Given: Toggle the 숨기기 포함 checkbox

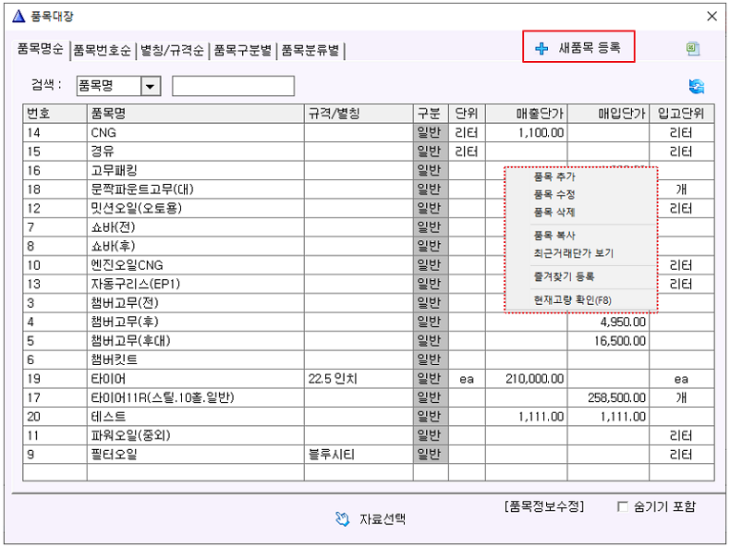Looking at the screenshot, I should click(x=623, y=506).
